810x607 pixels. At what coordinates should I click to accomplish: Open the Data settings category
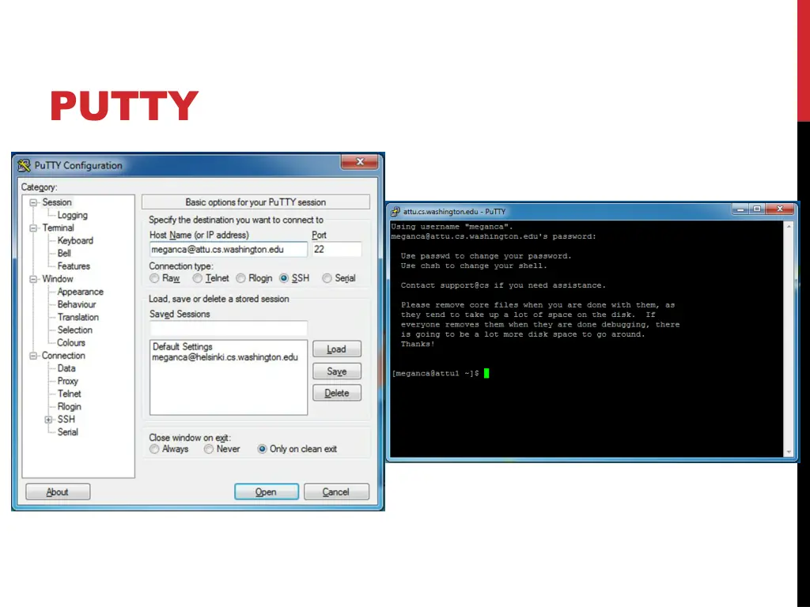tap(66, 368)
